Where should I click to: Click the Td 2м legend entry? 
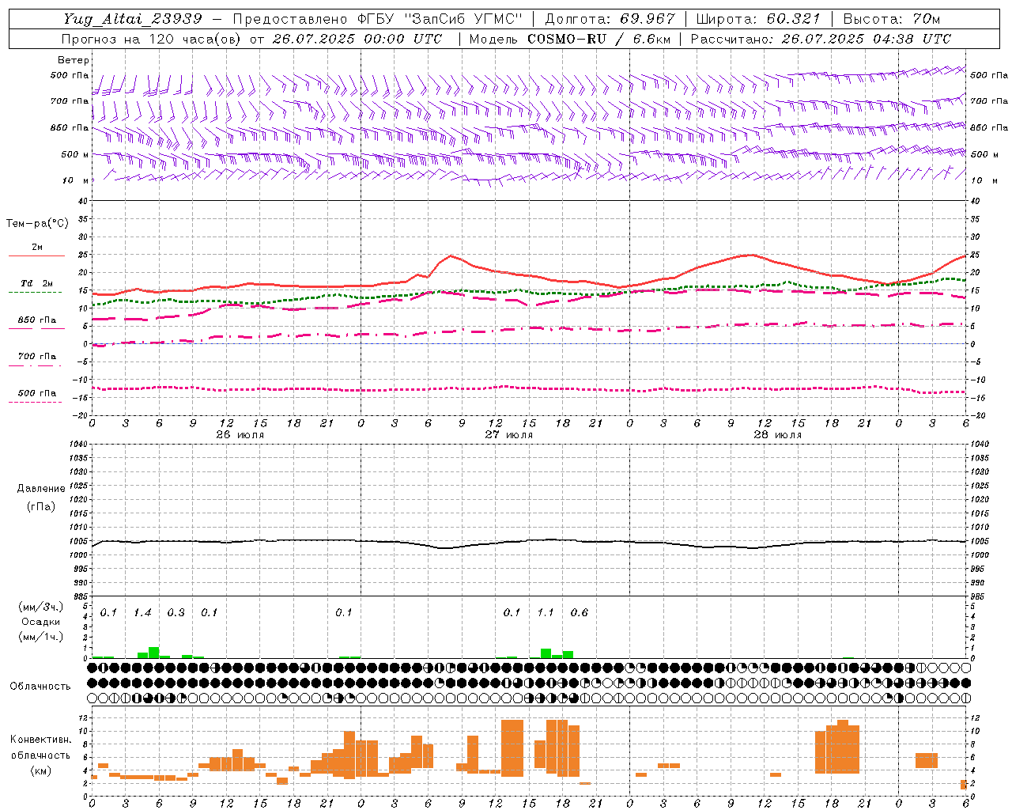click(37, 283)
